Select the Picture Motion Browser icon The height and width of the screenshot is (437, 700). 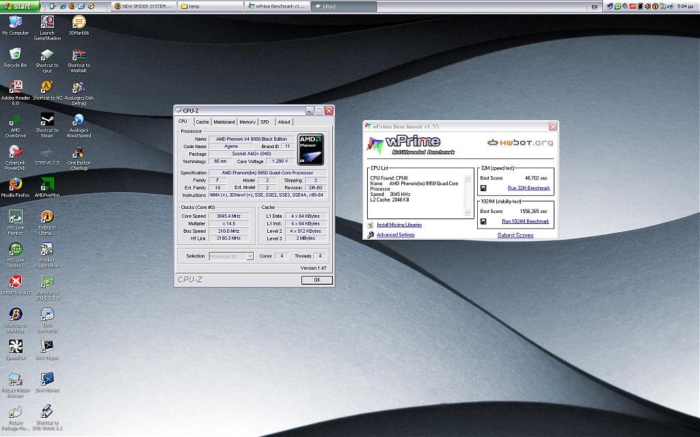(x=16, y=385)
